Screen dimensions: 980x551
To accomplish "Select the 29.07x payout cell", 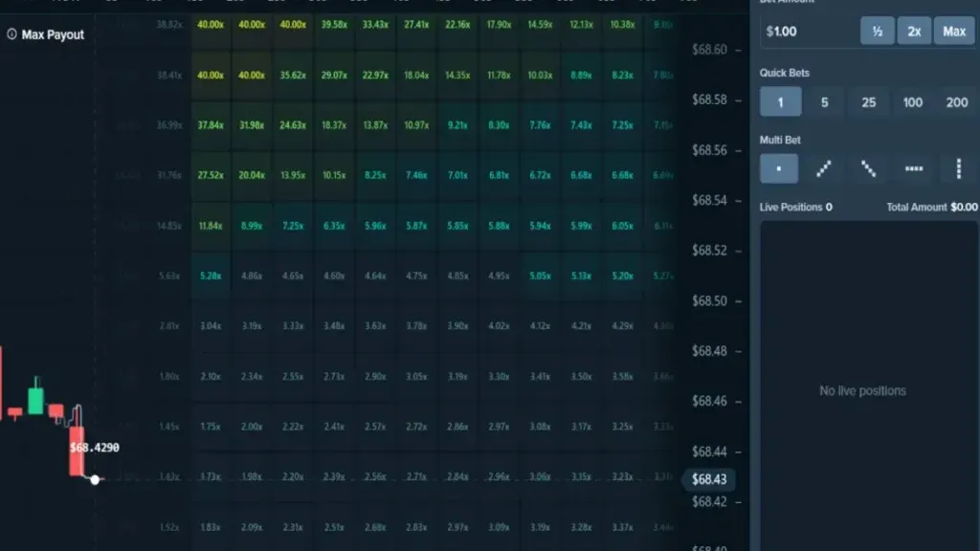I will 334,75.
